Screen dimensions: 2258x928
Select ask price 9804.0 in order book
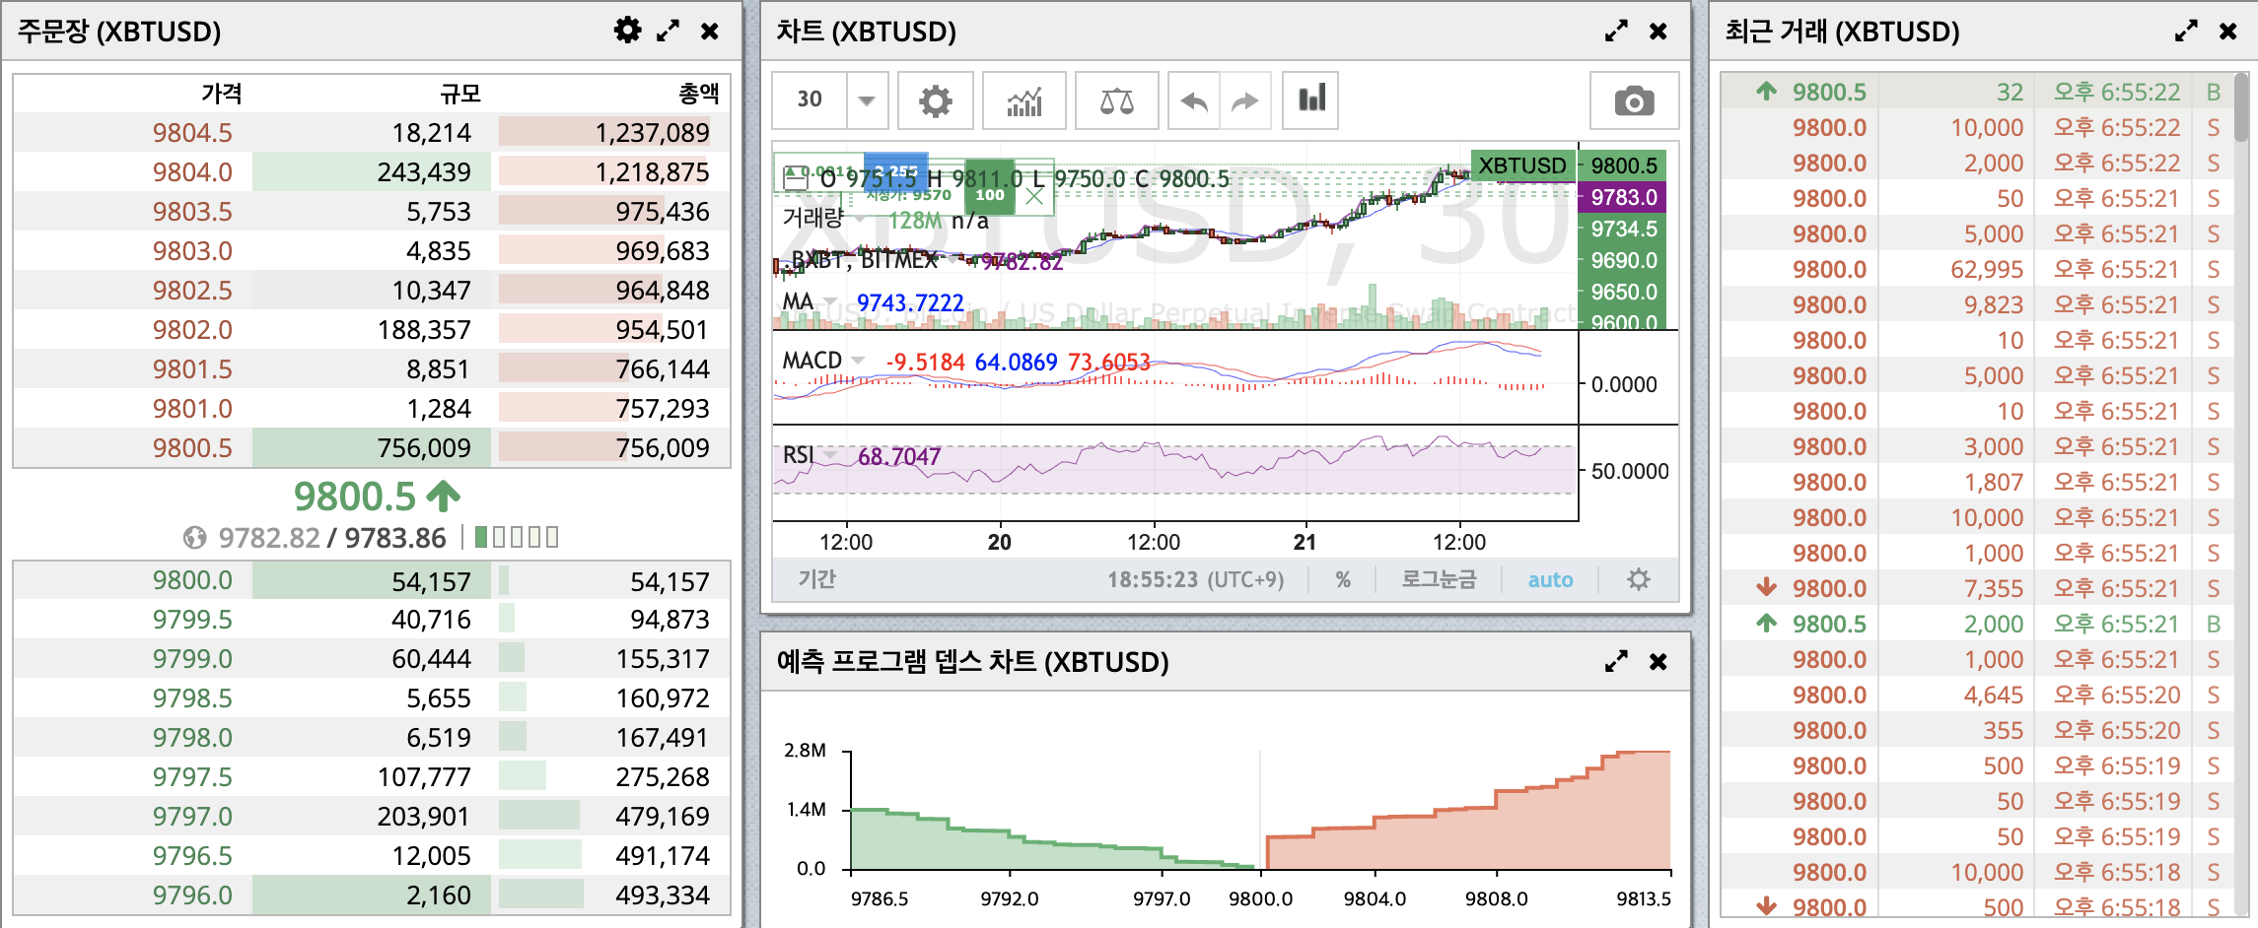(x=192, y=172)
